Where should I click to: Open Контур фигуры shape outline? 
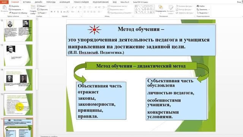coord(184,10)
